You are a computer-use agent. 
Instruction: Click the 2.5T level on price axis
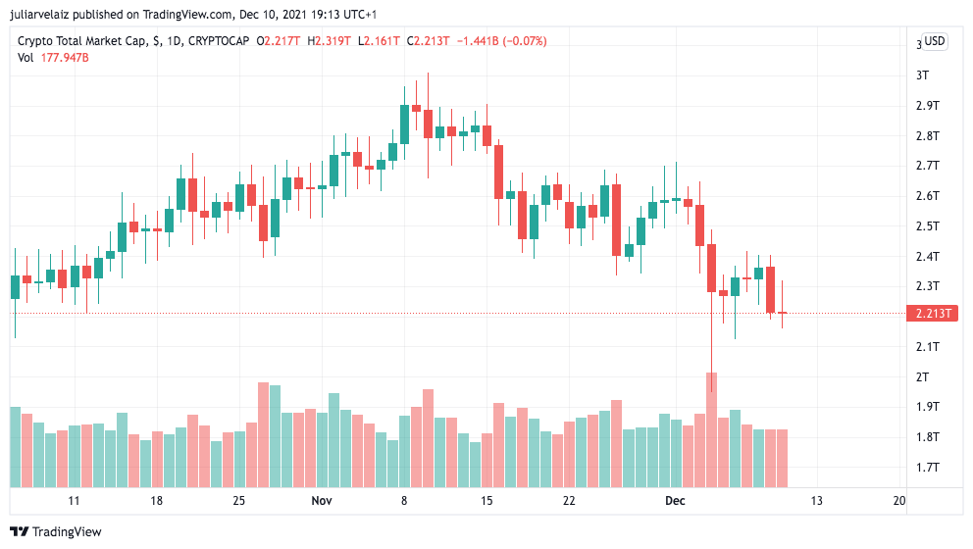[x=927, y=226]
